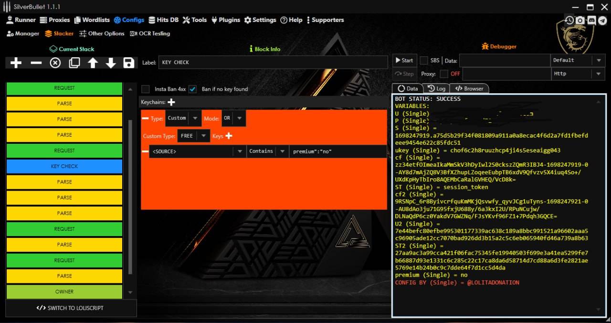
Task: Remove the keychain via minus beside Type
Action: pyautogui.click(x=146, y=118)
